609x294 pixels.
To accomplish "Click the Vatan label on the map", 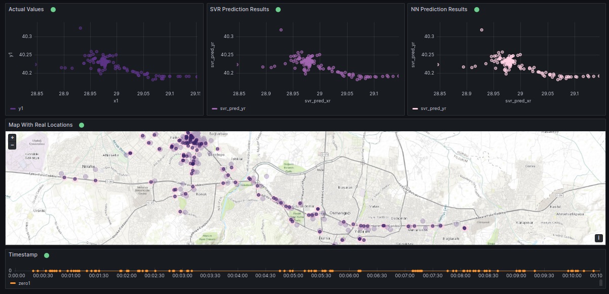I will [374, 206].
